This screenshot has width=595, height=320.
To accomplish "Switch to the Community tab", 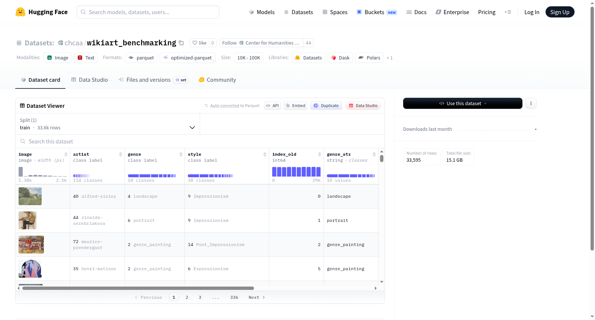I will pos(217,80).
